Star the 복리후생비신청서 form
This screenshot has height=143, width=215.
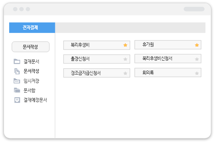coord(197,59)
